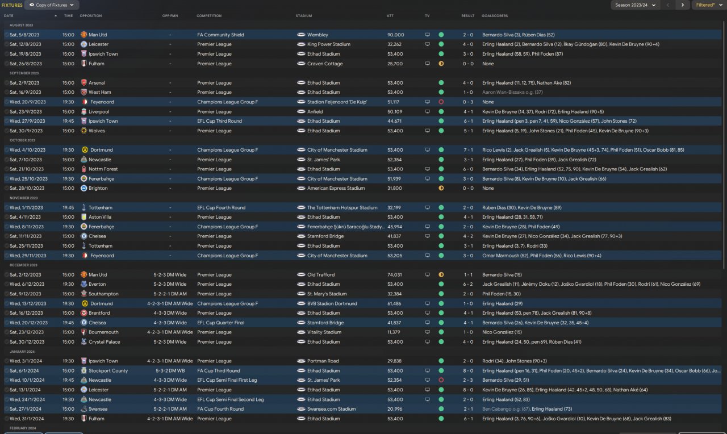
Task: Open the Copy of Fixtures view dropdown
Action: click(52, 5)
